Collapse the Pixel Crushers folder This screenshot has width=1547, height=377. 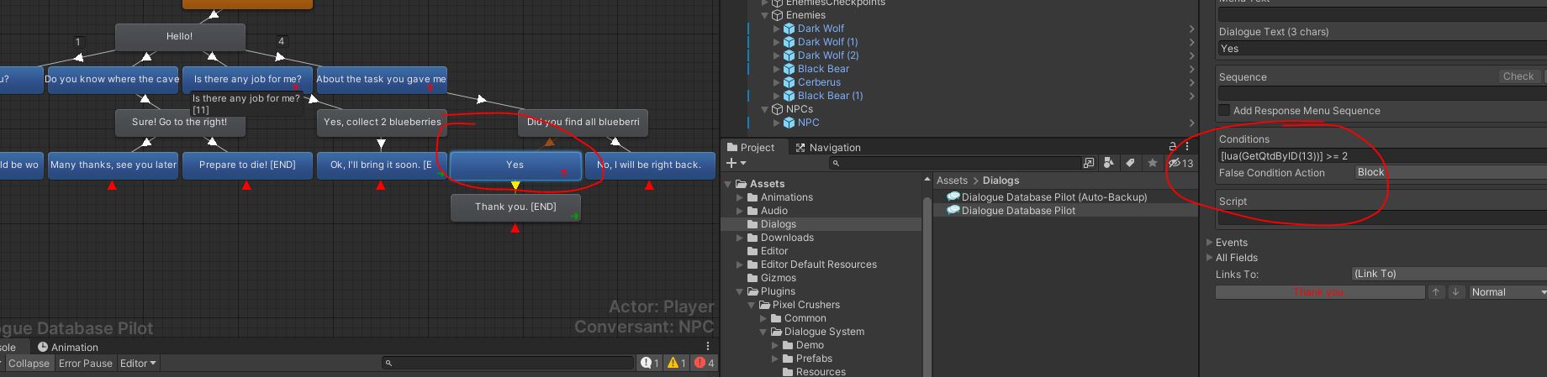click(x=752, y=305)
